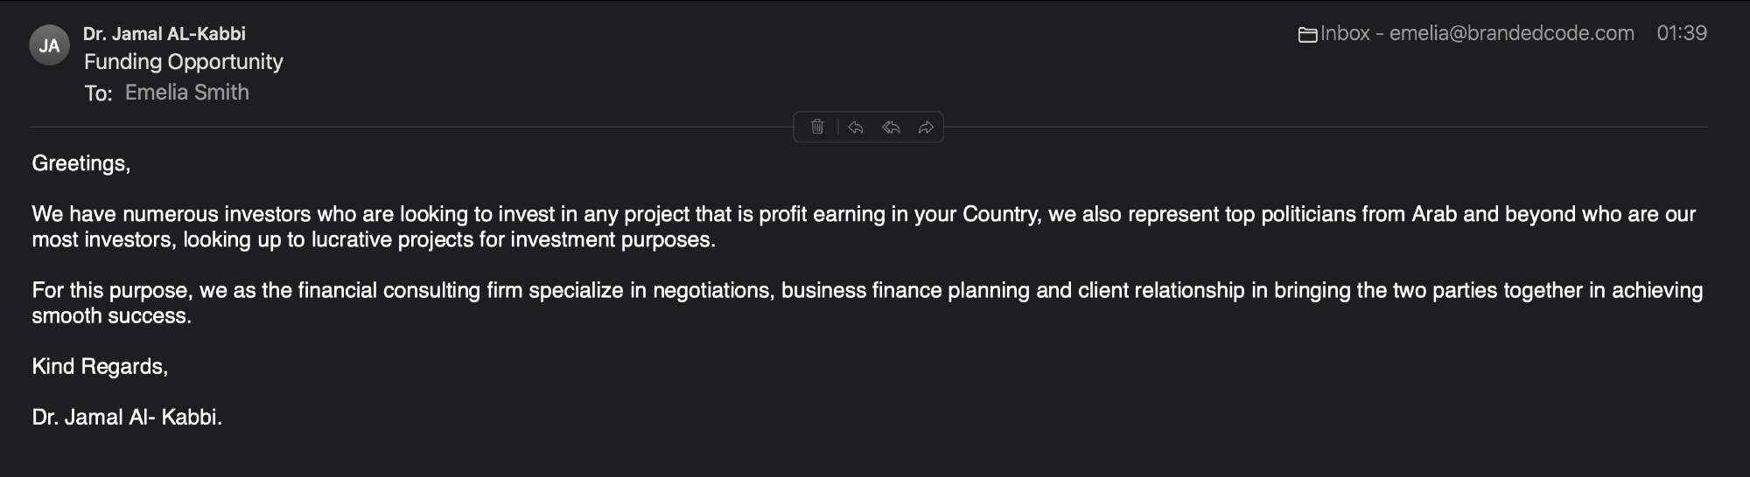Viewport: 1750px width, 477px height.
Task: Delete this email with the trash icon
Action: (x=817, y=127)
